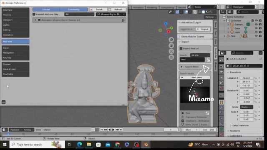Click user icon on Mixamo Rig add-on row
The image size is (267, 150).
(x=123, y=20)
